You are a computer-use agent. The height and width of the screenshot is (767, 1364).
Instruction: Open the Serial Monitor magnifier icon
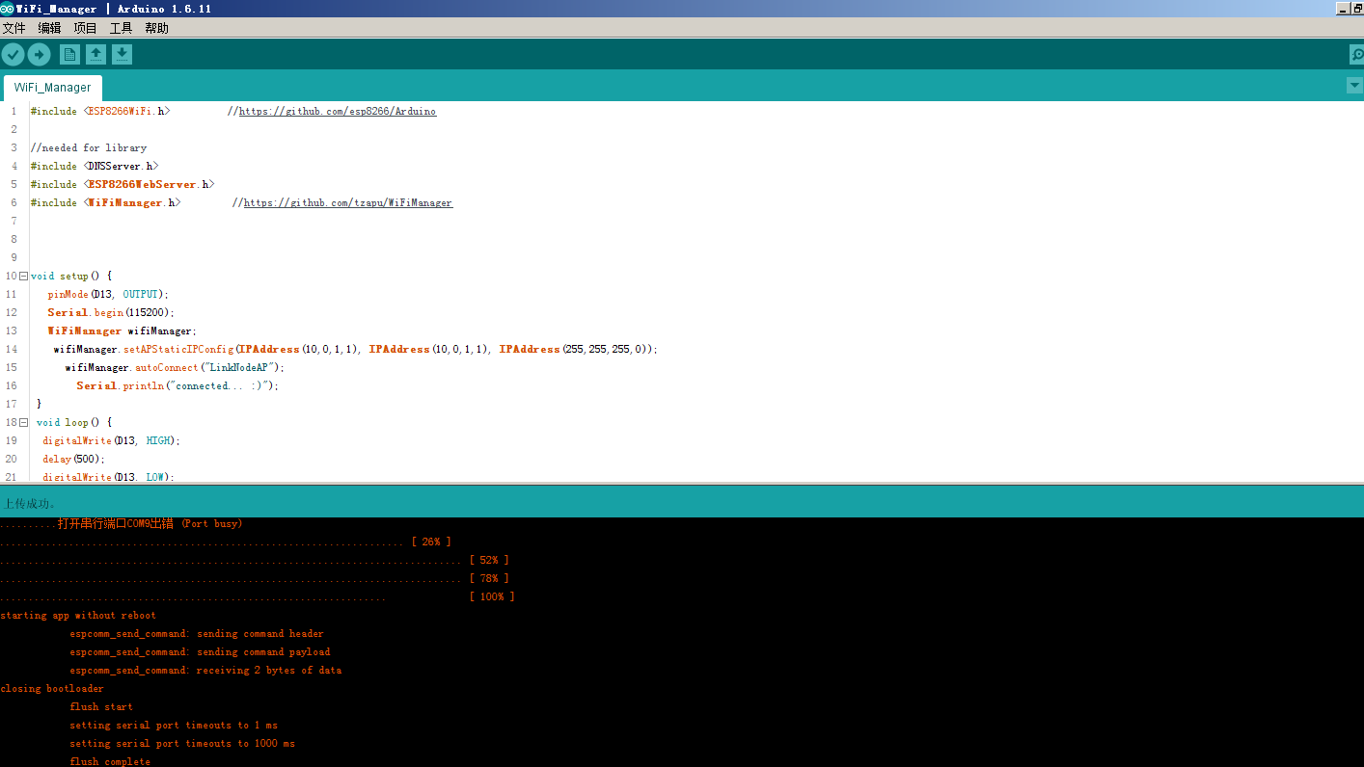1356,55
